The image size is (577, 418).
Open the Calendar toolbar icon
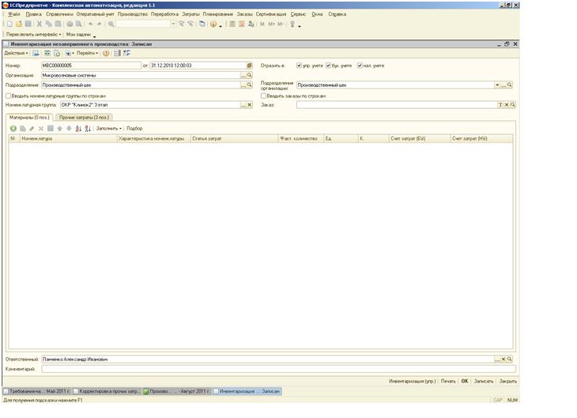(x=241, y=24)
